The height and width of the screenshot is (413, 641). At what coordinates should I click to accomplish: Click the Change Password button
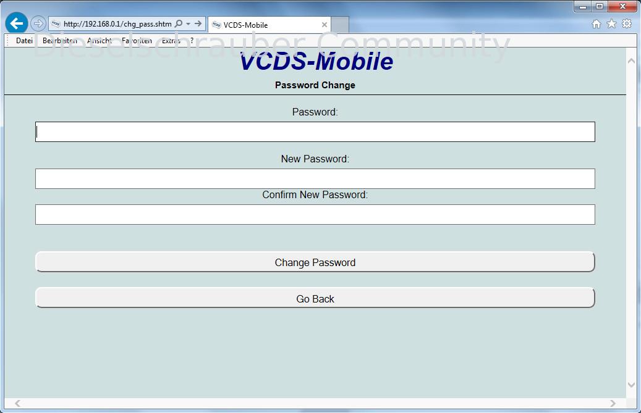click(x=315, y=262)
